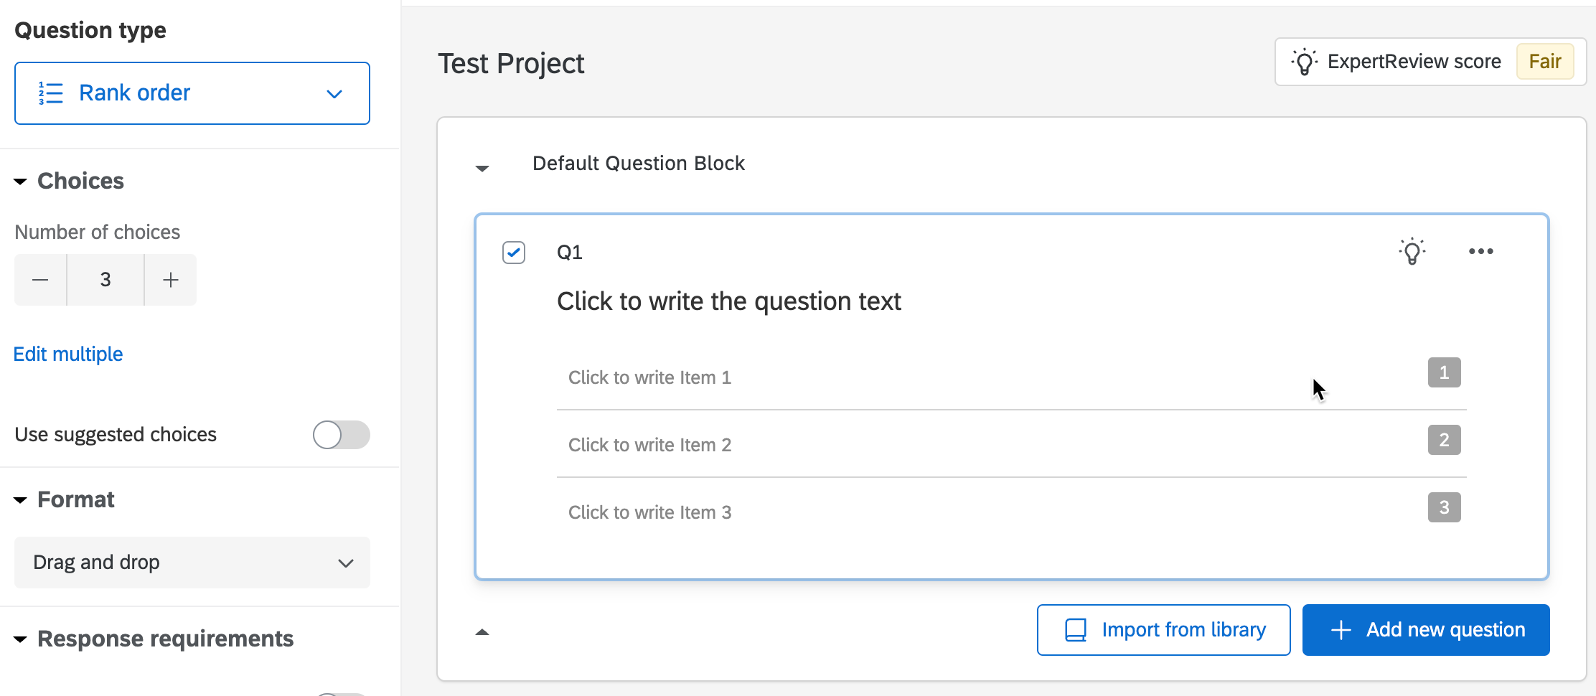
Task: Click Add new question button
Action: click(1426, 630)
